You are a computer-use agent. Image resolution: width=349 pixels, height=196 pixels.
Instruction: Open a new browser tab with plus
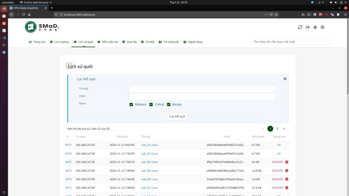(52, 8)
